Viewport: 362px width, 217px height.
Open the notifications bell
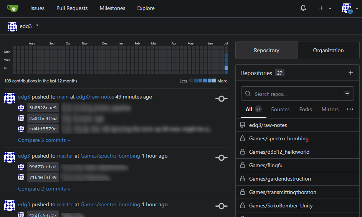pyautogui.click(x=303, y=8)
